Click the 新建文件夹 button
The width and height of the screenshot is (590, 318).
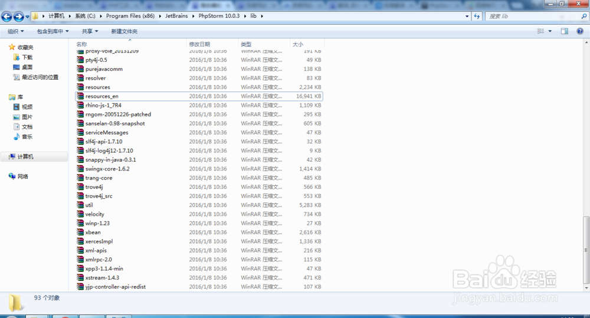[124, 31]
